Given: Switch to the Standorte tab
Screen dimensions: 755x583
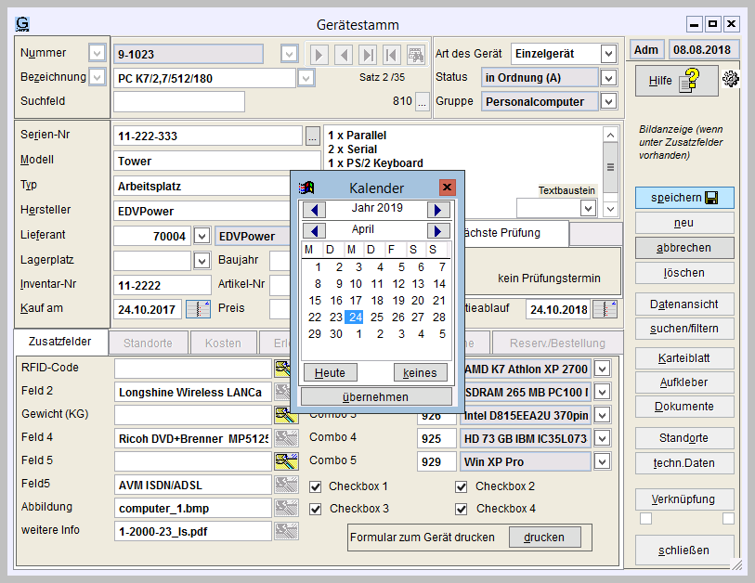Looking at the screenshot, I should [148, 343].
